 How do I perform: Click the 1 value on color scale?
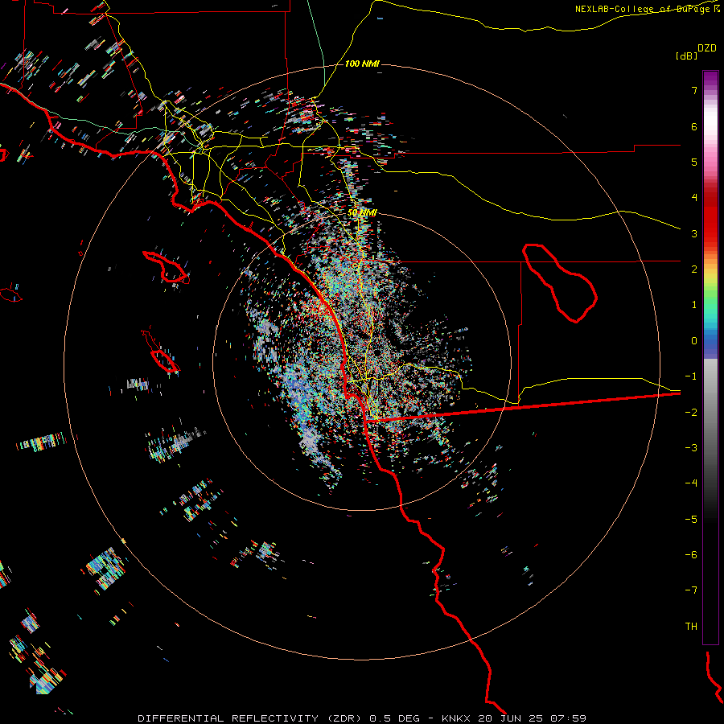pyautogui.click(x=694, y=305)
